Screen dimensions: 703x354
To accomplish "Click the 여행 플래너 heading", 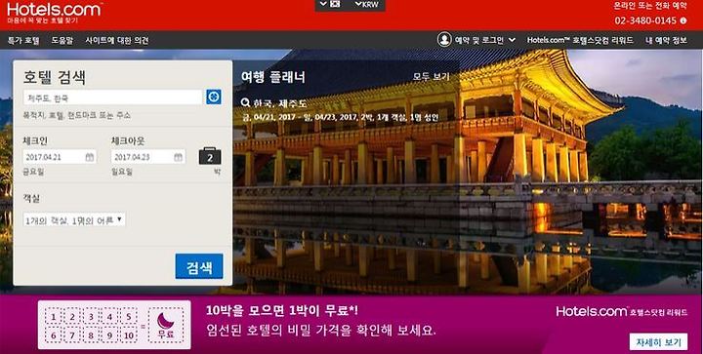I will [273, 77].
